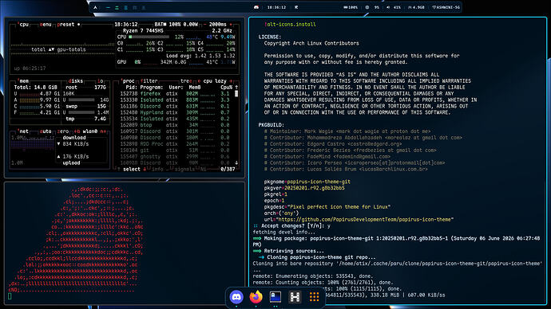Toggle io mode in btop mem box
The height and width of the screenshot is (309, 551).
pyautogui.click(x=100, y=81)
